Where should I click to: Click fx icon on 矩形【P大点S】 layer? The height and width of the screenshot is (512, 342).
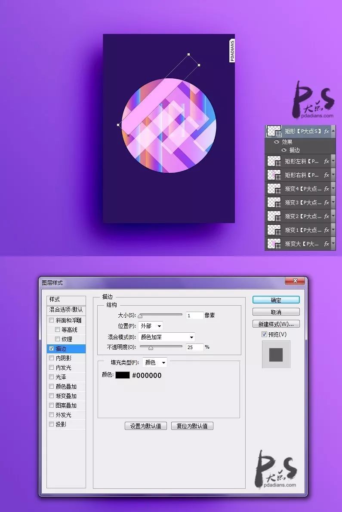[327, 131]
